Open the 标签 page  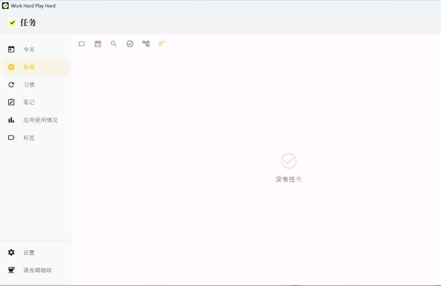[x=35, y=138]
